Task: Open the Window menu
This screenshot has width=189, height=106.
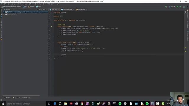Action: coord(53,4)
